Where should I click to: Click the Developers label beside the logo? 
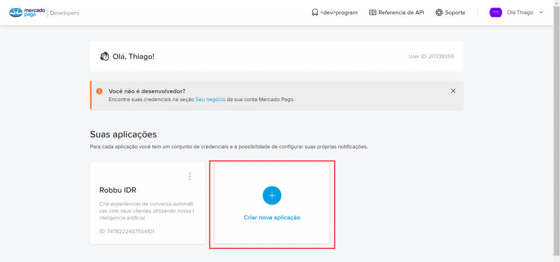65,13
